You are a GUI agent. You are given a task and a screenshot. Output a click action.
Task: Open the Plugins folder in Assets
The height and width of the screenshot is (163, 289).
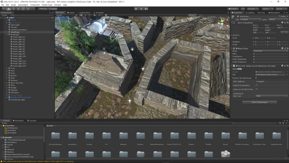(x=191, y=136)
